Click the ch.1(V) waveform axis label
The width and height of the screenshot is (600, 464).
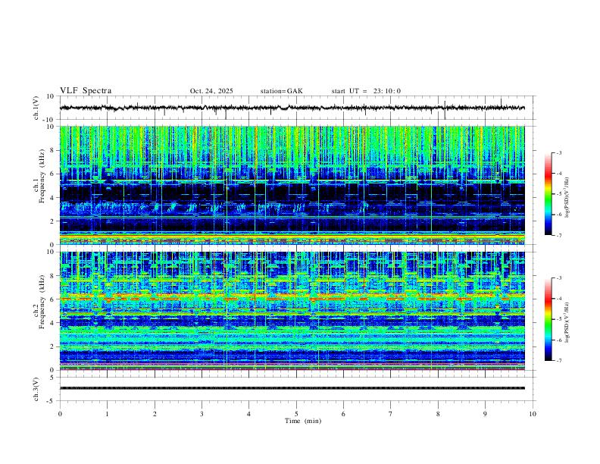(36, 108)
